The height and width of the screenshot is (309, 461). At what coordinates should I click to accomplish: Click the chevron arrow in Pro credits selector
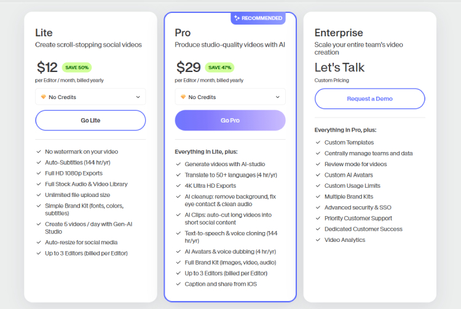coord(278,97)
